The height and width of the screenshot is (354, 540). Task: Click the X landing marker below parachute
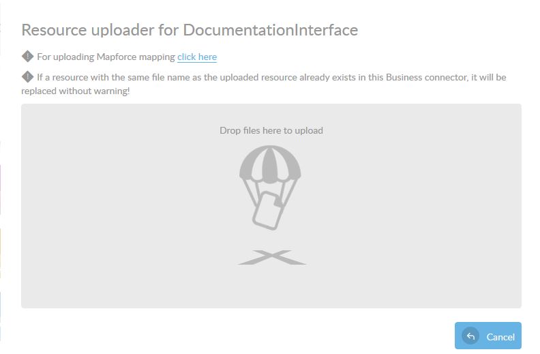click(272, 258)
